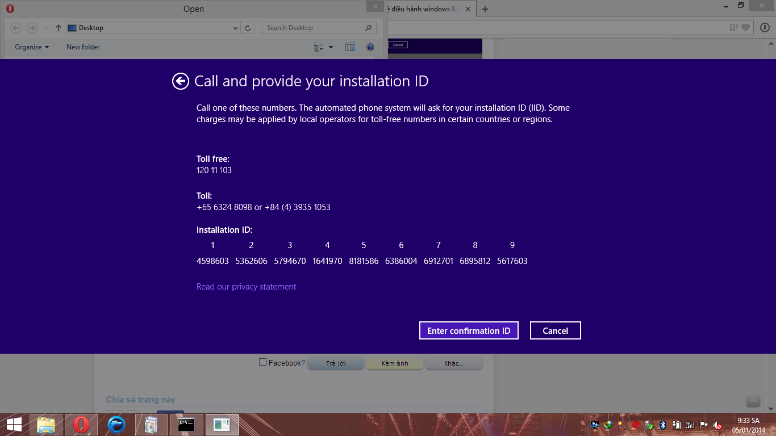Click installation ID block 5617603
The image size is (776, 436).
coord(512,261)
